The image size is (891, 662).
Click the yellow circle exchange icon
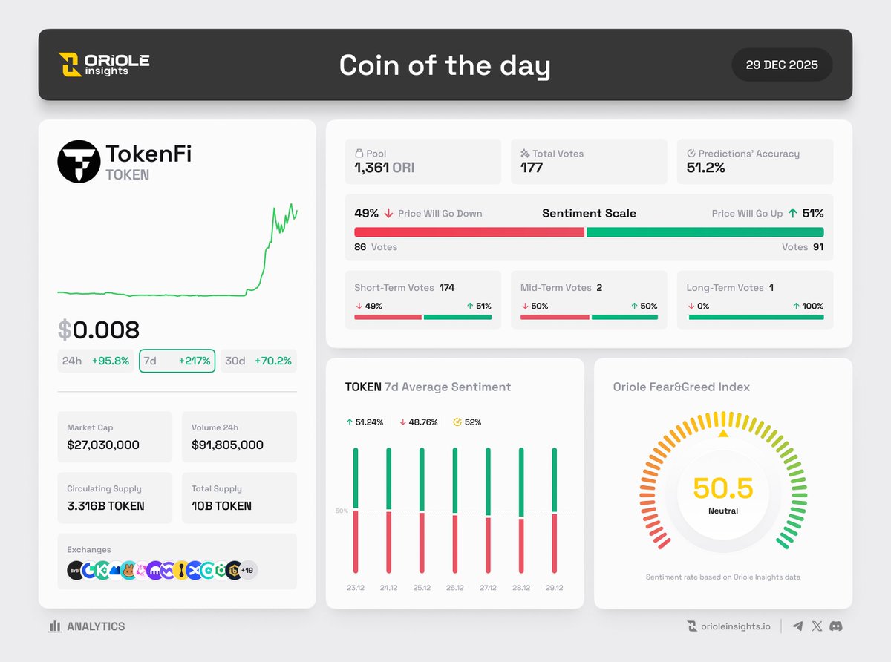point(181,570)
